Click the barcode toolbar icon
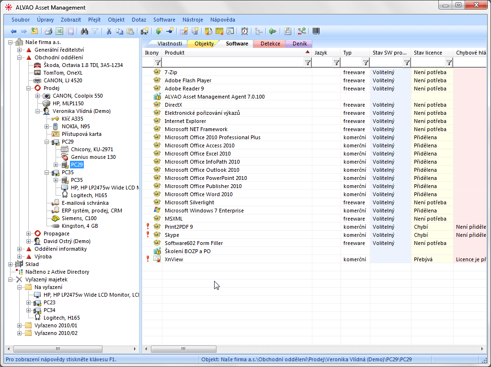Viewport: 491px width, 367px height. (316, 31)
